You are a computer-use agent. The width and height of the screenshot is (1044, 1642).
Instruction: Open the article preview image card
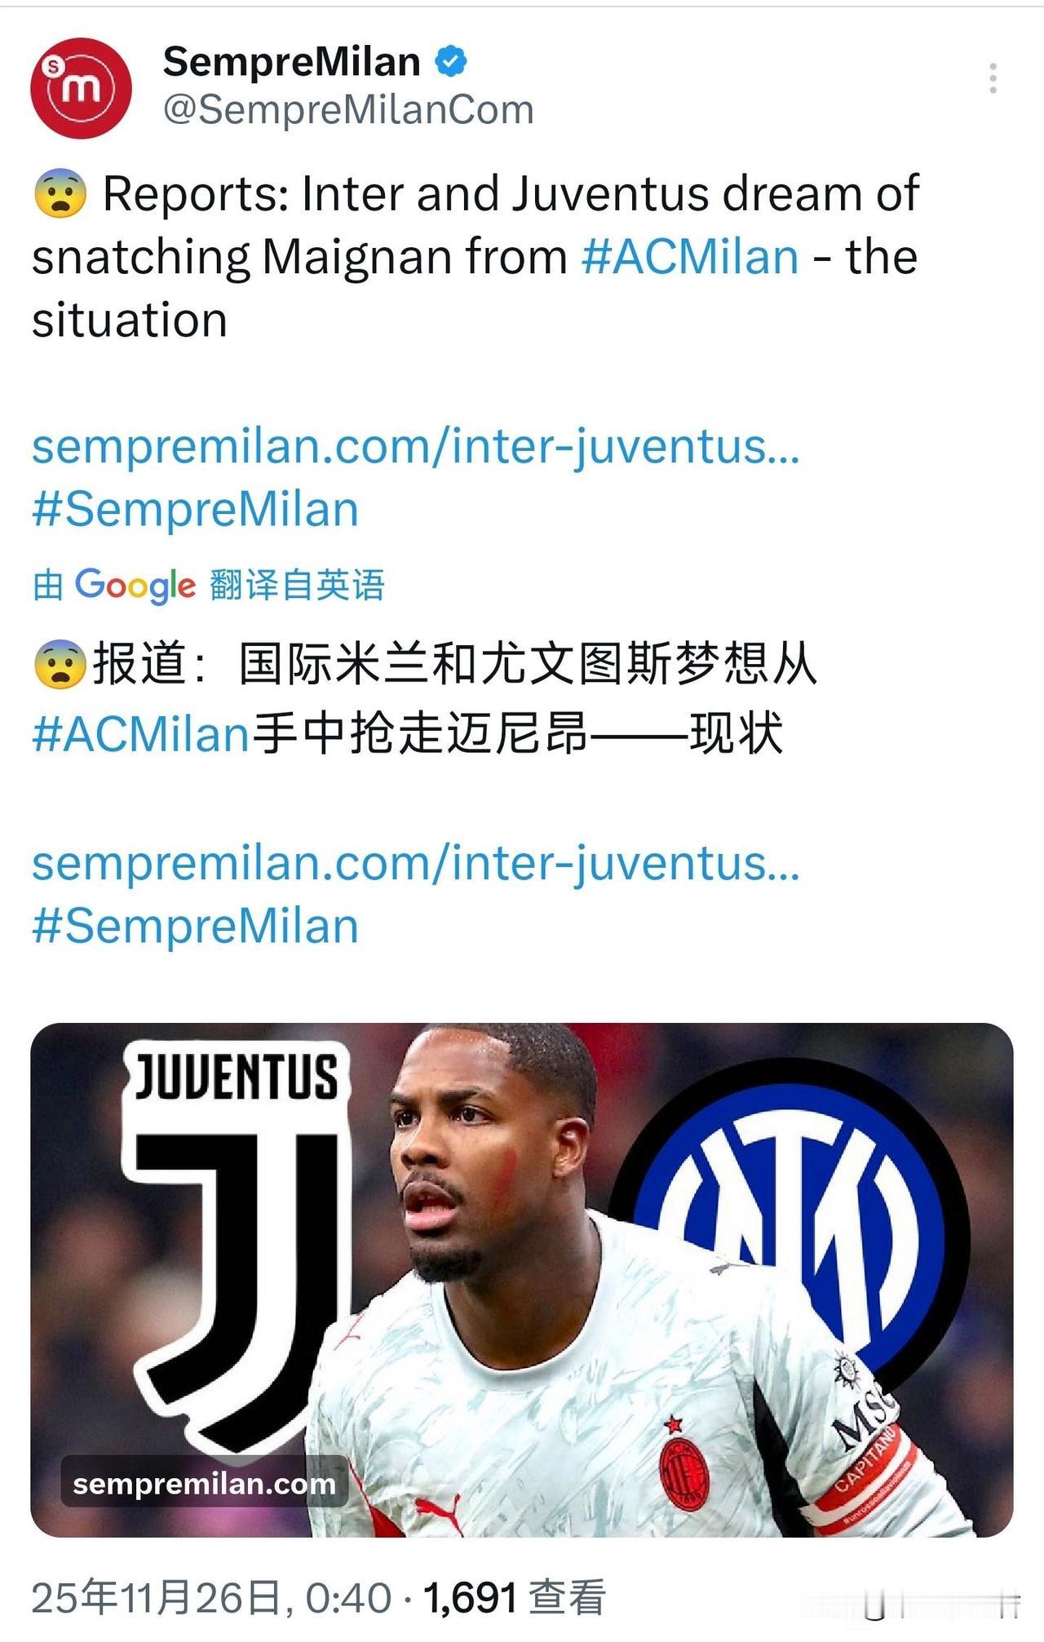click(522, 1280)
